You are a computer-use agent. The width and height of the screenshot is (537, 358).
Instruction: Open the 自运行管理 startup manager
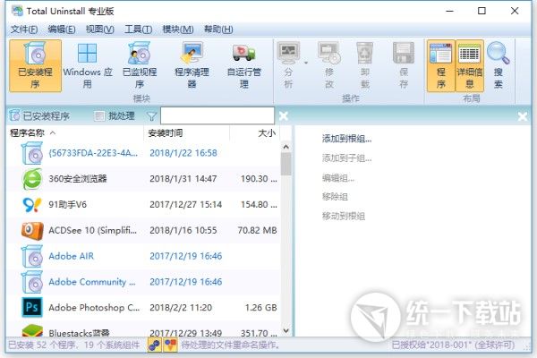coord(244,66)
